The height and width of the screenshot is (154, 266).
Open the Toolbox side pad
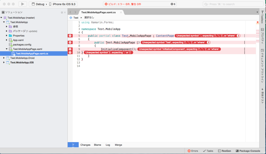pyautogui.click(x=262, y=17)
